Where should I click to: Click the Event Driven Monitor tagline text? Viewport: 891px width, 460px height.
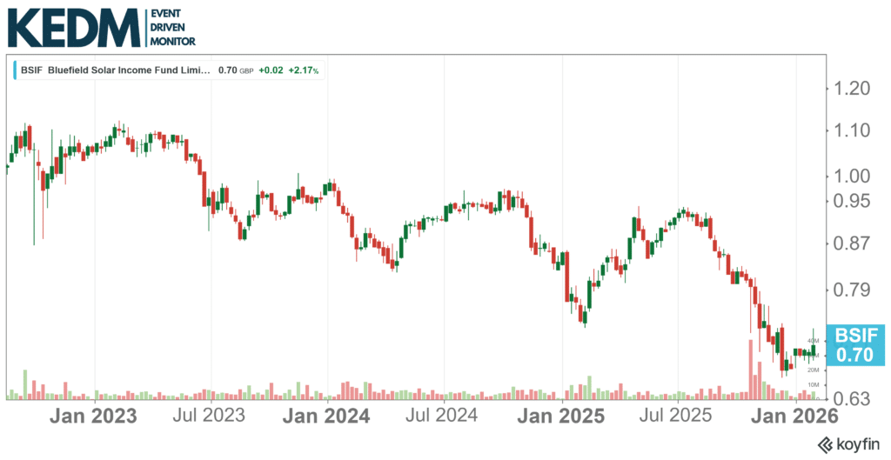[x=173, y=28]
